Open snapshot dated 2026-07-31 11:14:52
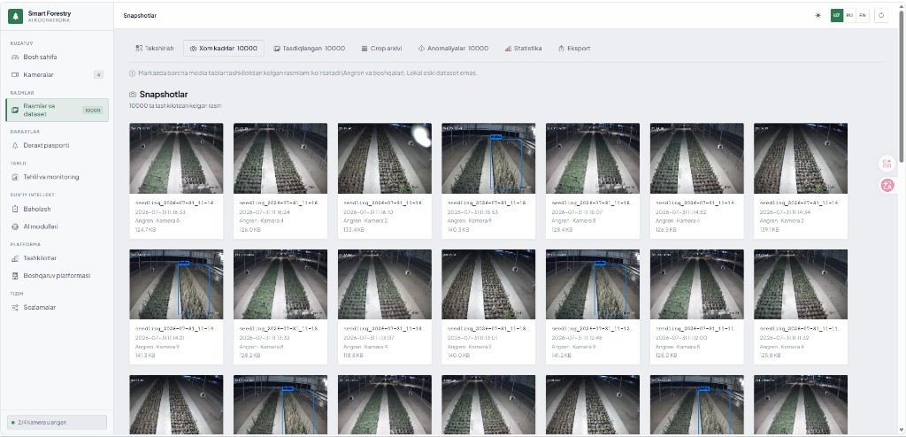 (x=696, y=181)
